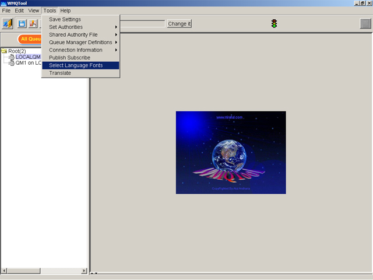Expand the Set Authorities submenu

point(80,27)
